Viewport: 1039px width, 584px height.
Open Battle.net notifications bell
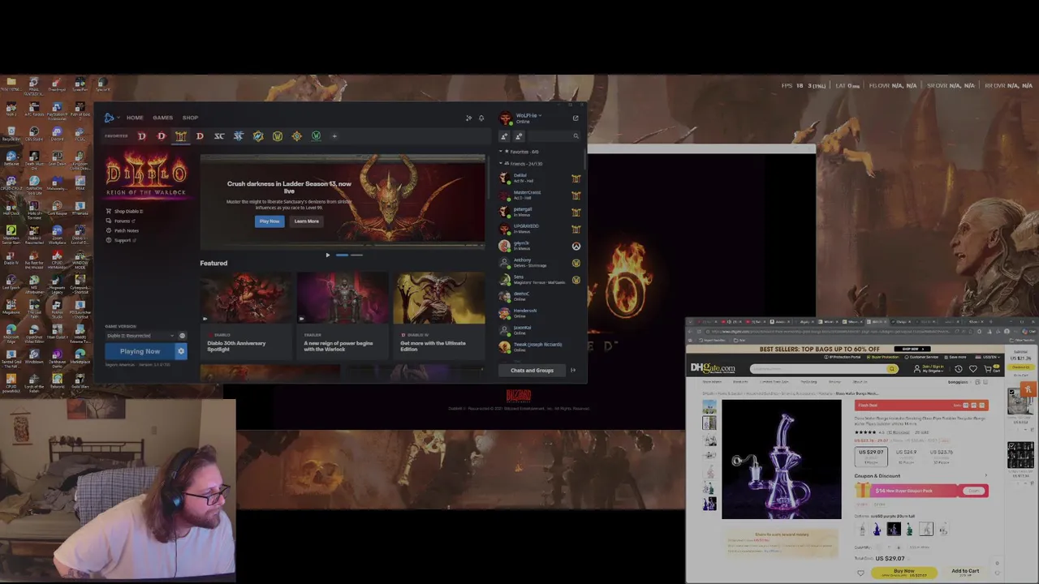481,118
